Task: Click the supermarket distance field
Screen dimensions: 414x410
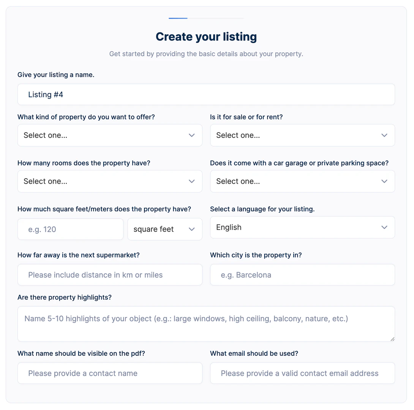Action: [110, 274]
